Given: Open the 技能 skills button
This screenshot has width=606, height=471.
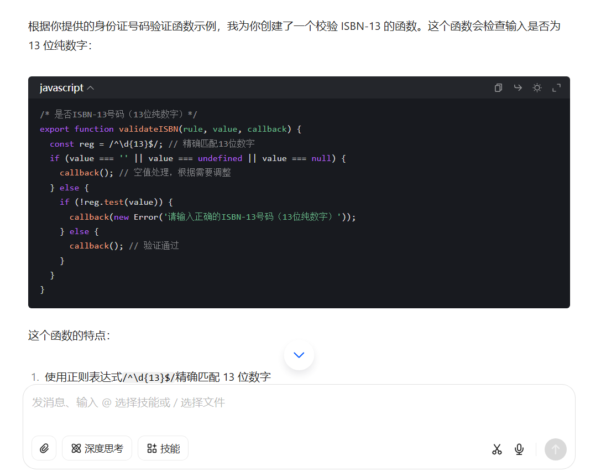Looking at the screenshot, I should [x=163, y=448].
